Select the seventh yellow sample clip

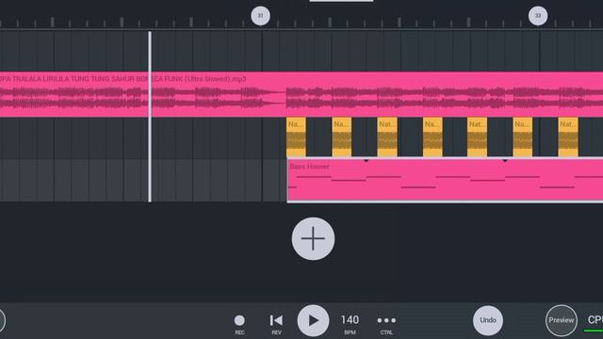[x=568, y=137]
